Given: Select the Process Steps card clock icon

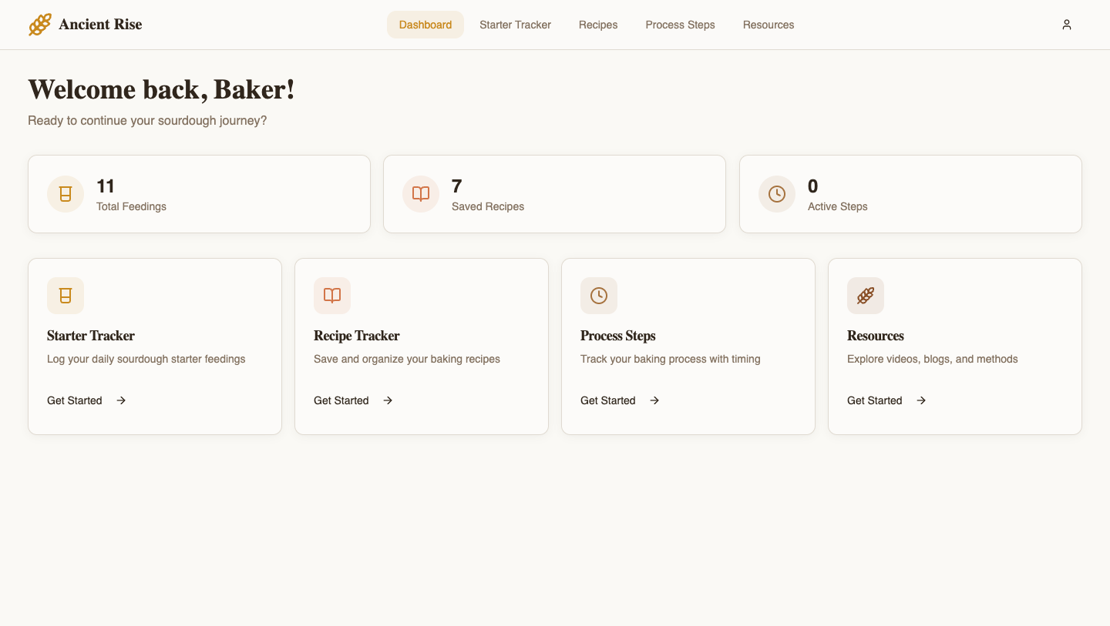Looking at the screenshot, I should [x=599, y=296].
